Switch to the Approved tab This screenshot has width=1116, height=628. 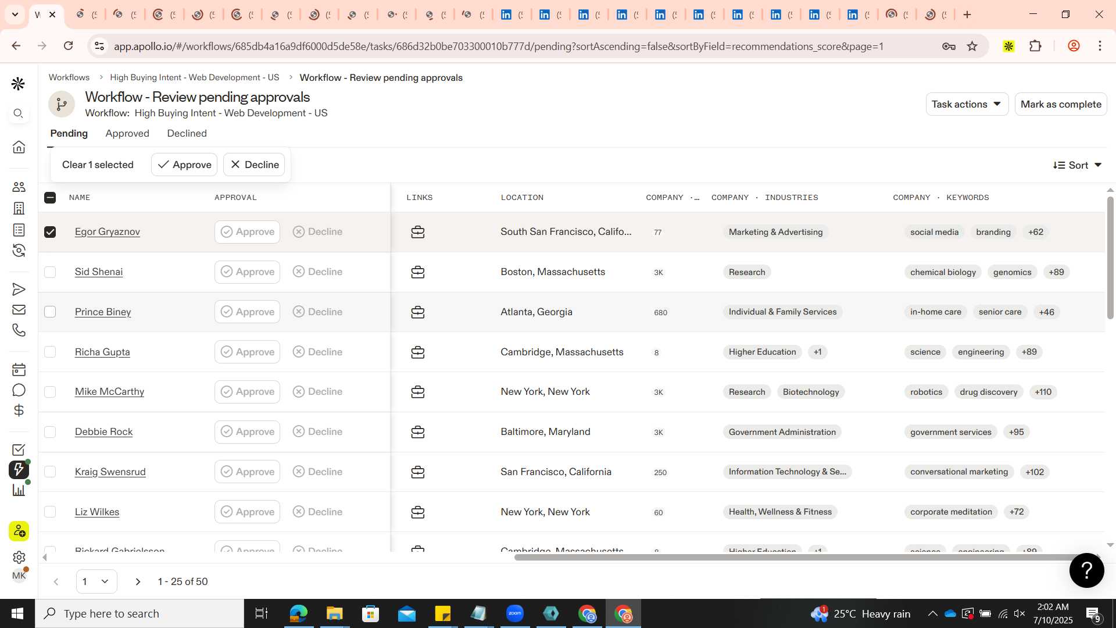127,133
